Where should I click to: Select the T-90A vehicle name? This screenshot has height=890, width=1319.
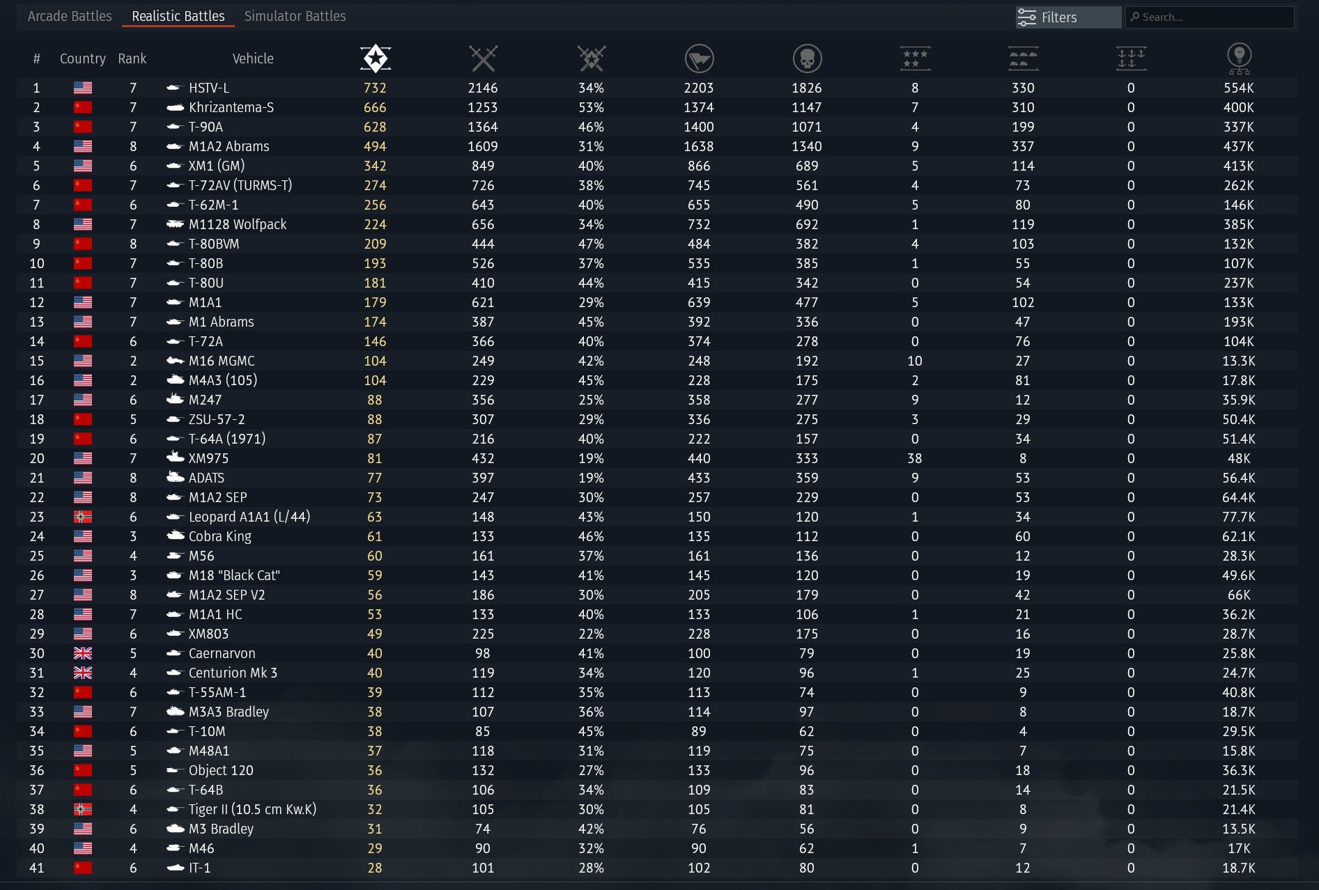tap(206, 127)
